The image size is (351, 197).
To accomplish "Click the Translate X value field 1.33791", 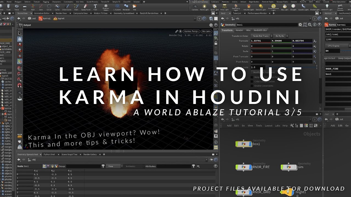I will click(x=261, y=41).
